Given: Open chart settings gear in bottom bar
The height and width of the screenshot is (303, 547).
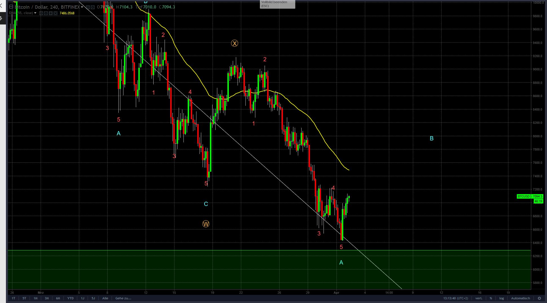Looking at the screenshot, I should click(539, 298).
